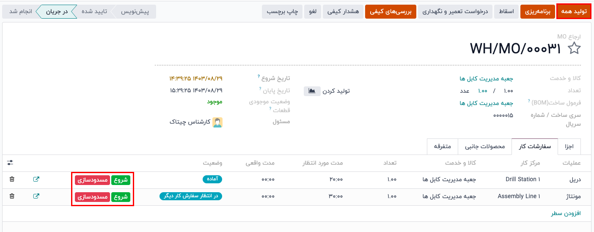Delete the دریل work order row
594x232 pixels.
pyautogui.click(x=12, y=180)
